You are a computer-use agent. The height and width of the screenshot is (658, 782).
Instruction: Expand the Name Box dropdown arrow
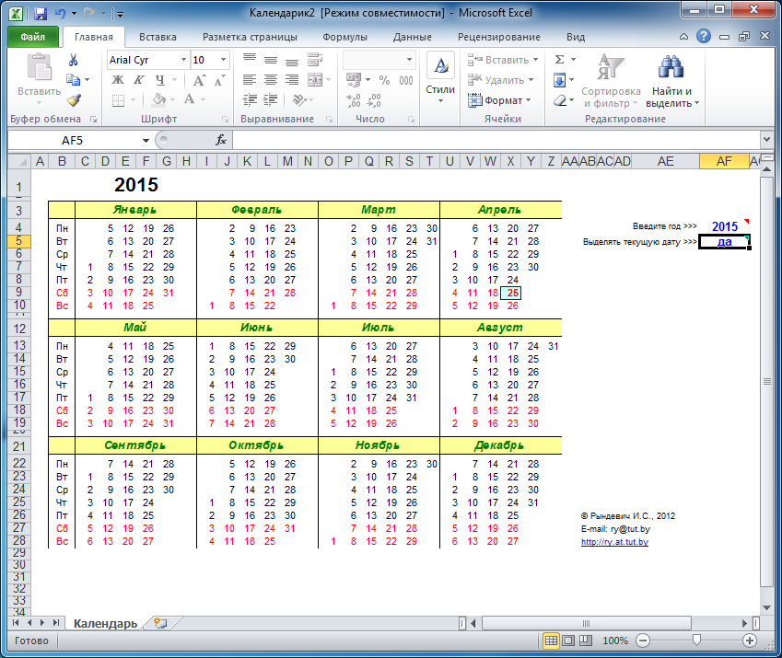click(146, 141)
